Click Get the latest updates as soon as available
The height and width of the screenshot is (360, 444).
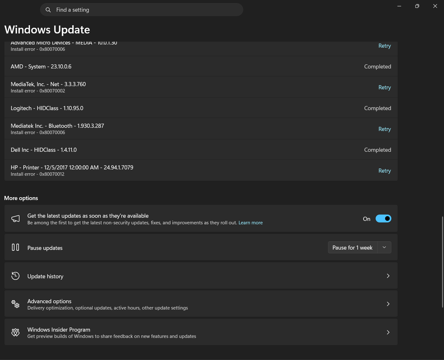coord(88,216)
